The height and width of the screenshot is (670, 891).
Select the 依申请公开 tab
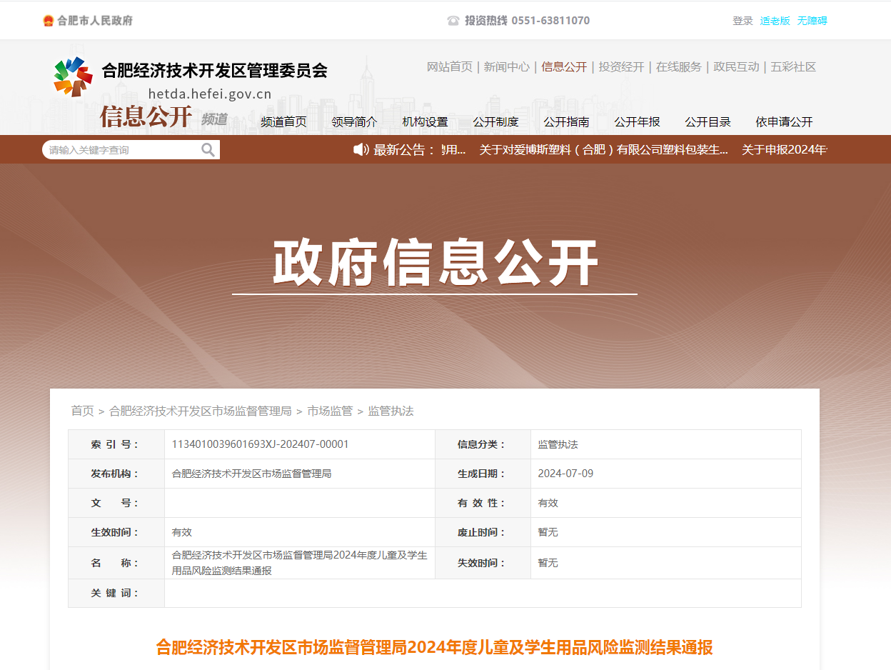click(784, 121)
